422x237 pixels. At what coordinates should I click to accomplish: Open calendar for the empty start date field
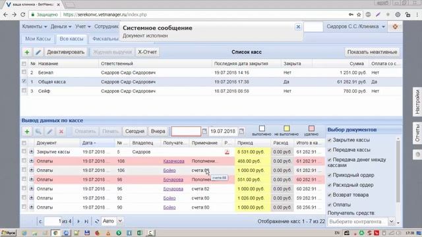[204, 132]
